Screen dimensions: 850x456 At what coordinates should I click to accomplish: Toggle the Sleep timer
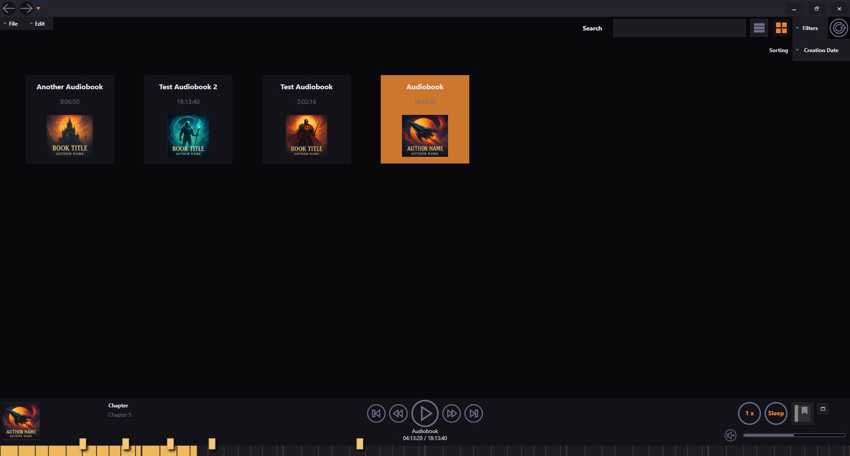coord(776,413)
